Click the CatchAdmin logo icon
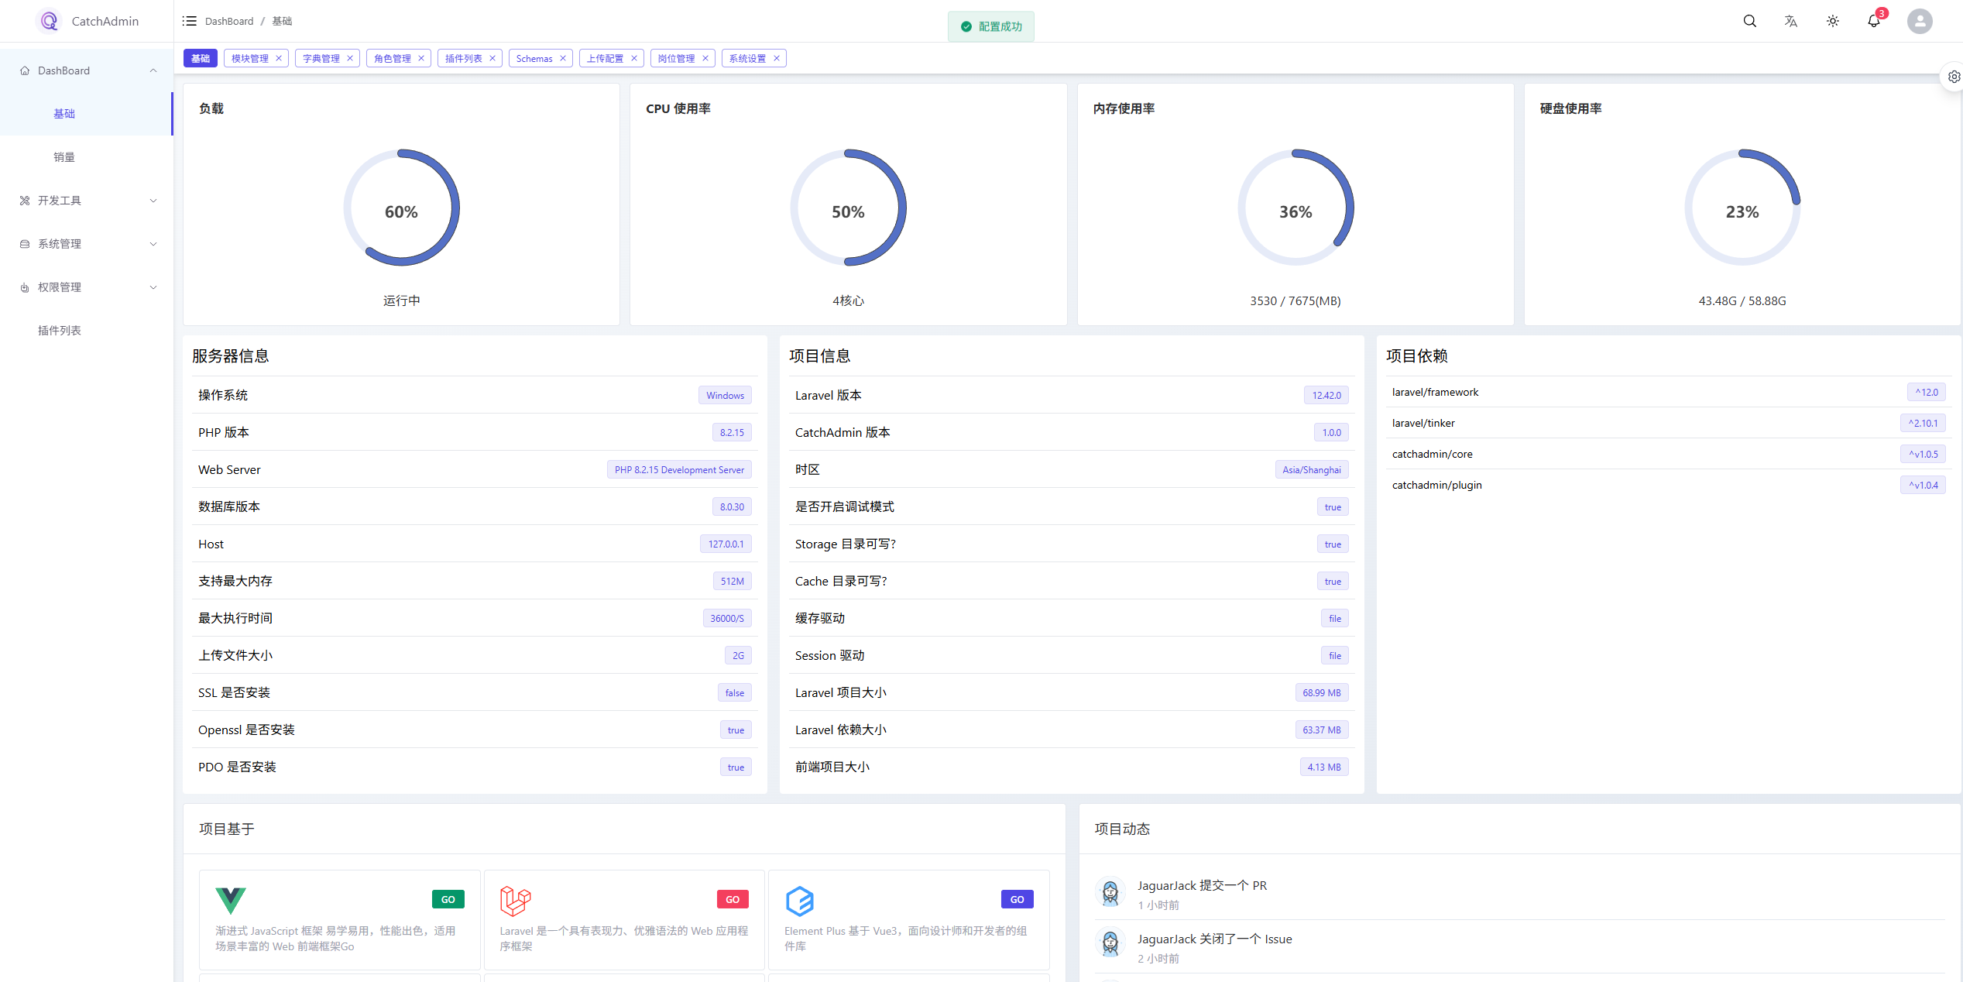This screenshot has height=982, width=1963. point(49,21)
